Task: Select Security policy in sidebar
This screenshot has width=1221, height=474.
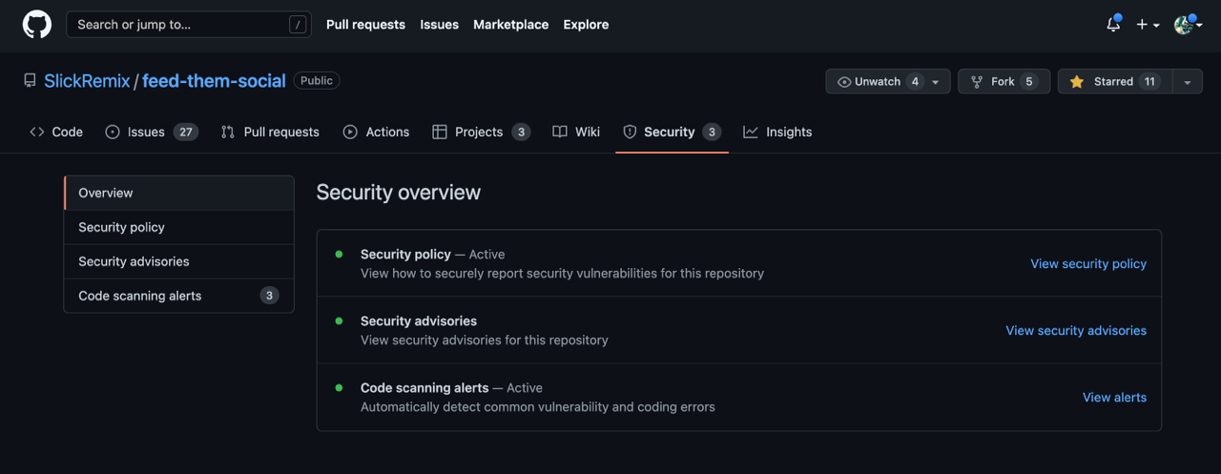Action: [179, 227]
